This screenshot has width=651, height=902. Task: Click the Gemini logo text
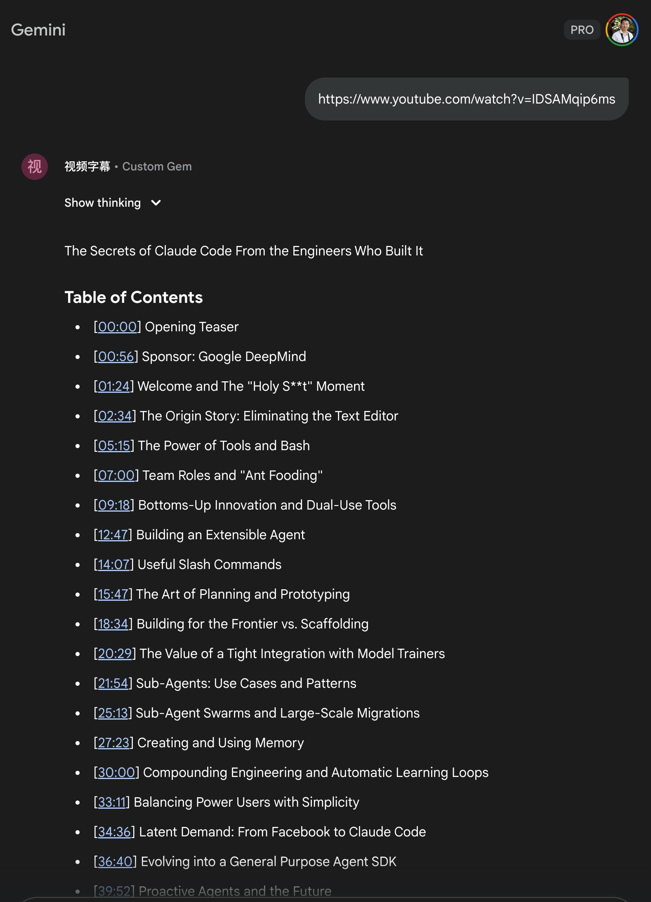coord(38,30)
